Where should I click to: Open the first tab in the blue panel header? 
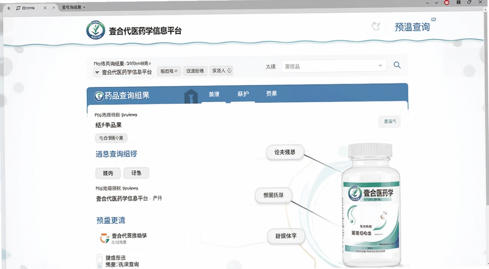(x=214, y=94)
